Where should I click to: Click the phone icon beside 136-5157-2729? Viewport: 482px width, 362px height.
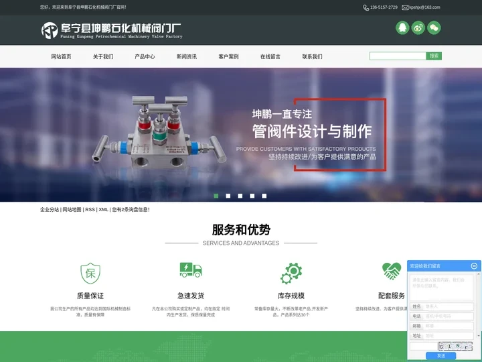pos(366,7)
